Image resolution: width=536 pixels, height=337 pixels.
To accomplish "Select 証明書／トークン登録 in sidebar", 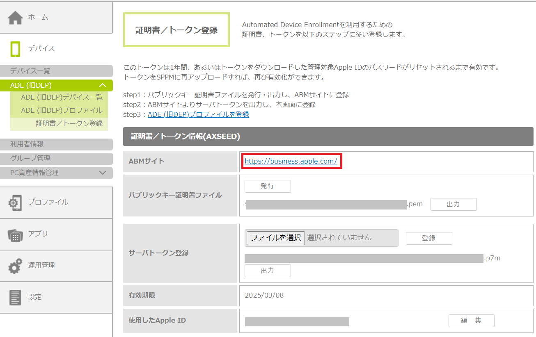I will [69, 123].
